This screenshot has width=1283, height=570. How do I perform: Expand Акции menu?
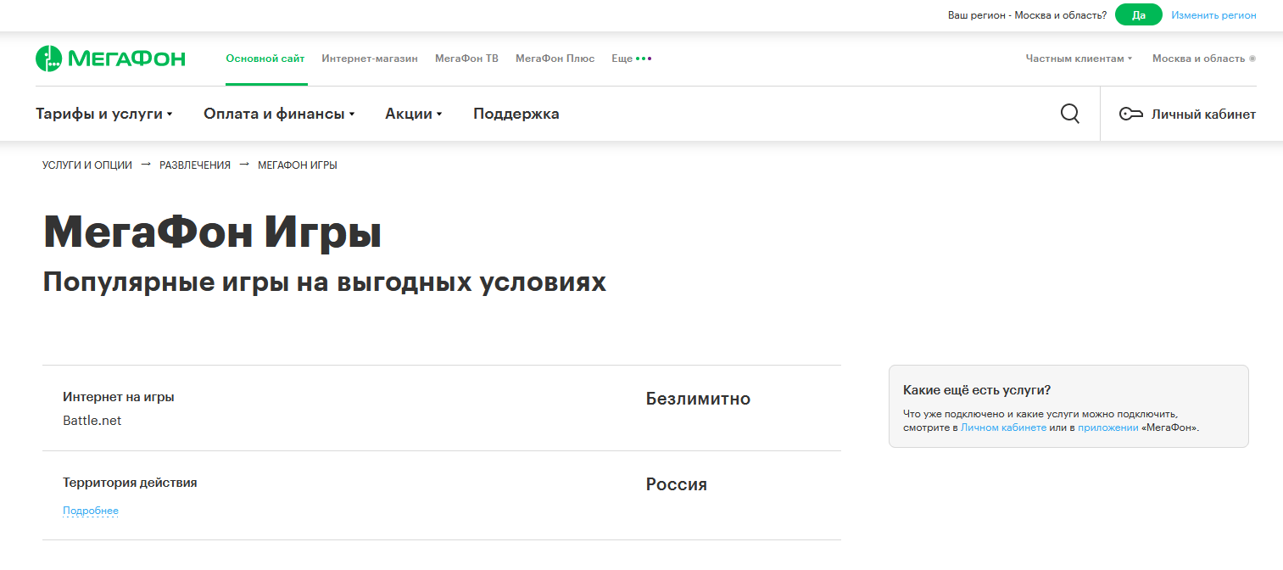pyautogui.click(x=414, y=114)
